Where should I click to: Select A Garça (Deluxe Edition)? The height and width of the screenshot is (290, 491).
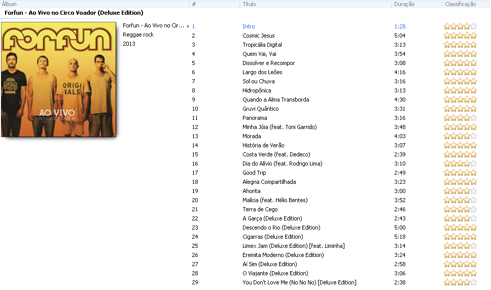point(272,218)
